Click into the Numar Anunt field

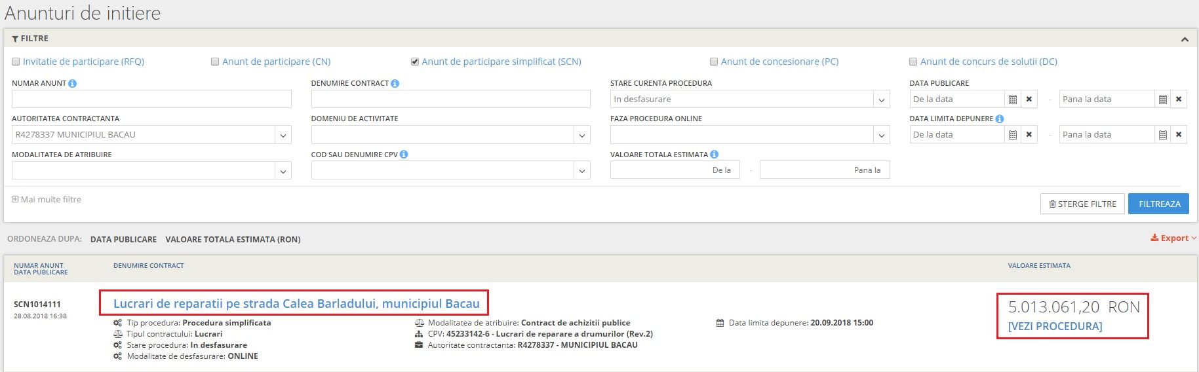click(x=151, y=100)
